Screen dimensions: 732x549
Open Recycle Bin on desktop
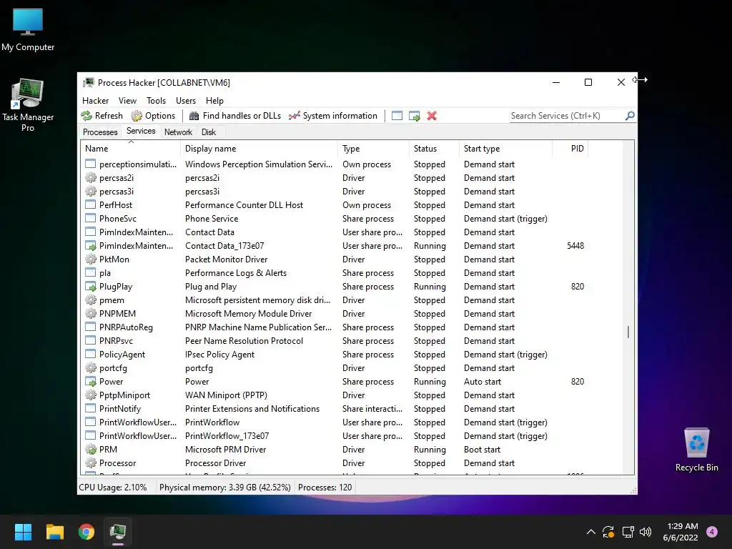point(696,450)
